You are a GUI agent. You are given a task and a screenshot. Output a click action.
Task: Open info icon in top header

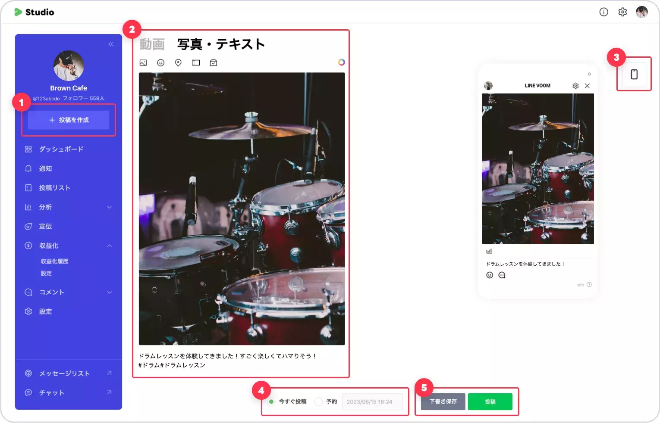(x=603, y=12)
